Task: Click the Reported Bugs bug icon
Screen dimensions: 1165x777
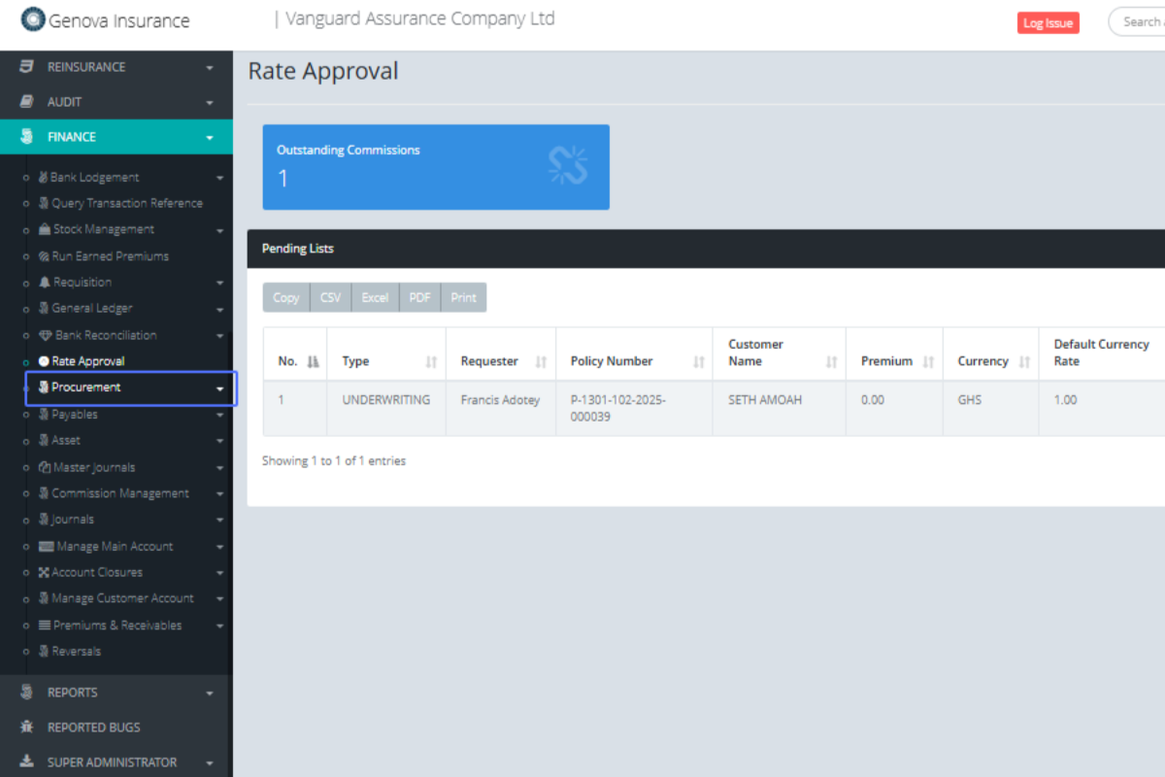Action: 27,727
